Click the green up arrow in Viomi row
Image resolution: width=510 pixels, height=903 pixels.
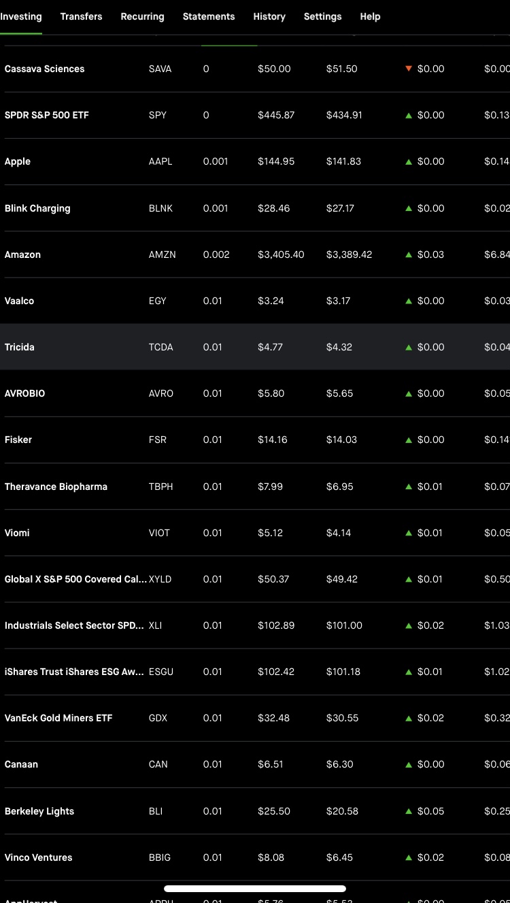point(409,533)
